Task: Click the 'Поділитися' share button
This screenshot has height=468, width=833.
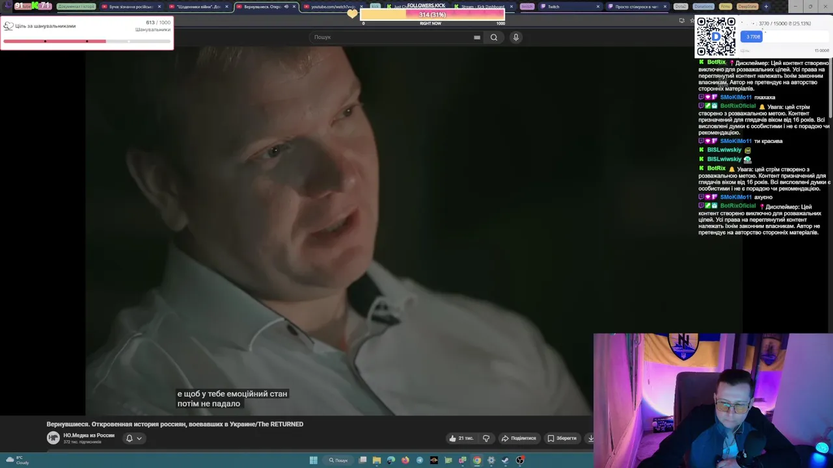Action: (x=519, y=438)
